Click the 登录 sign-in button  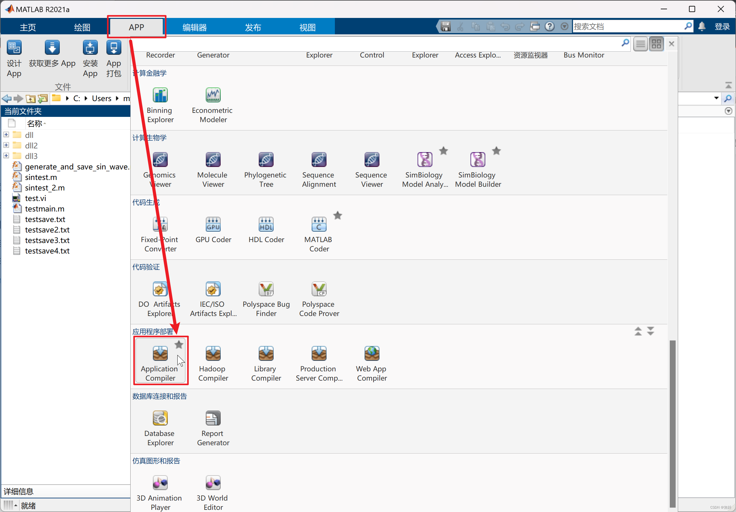point(722,26)
